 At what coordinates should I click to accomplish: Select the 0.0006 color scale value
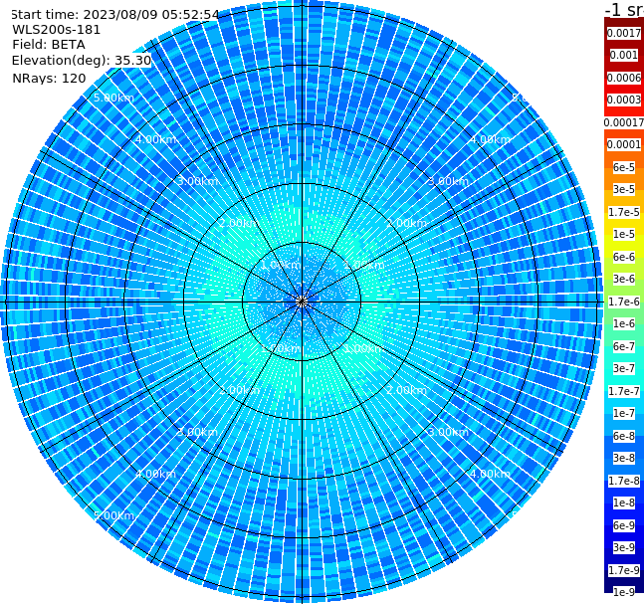(x=624, y=78)
